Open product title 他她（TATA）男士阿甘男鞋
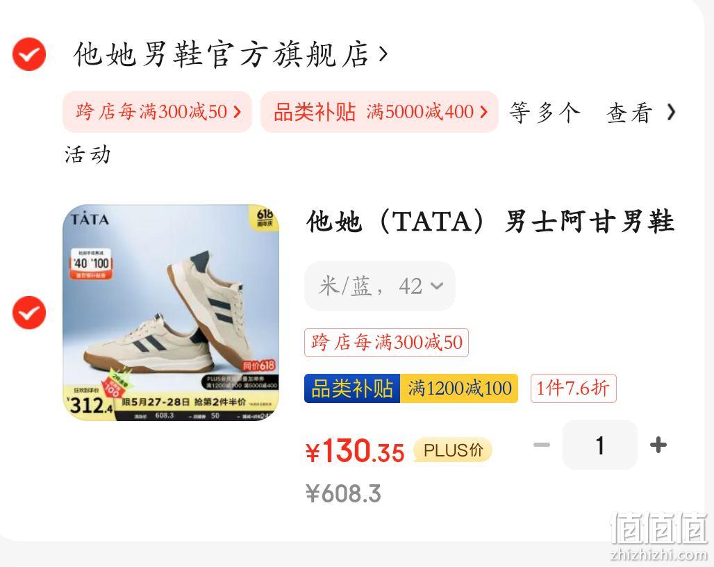This screenshot has width=714, height=567. pyautogui.click(x=490, y=222)
